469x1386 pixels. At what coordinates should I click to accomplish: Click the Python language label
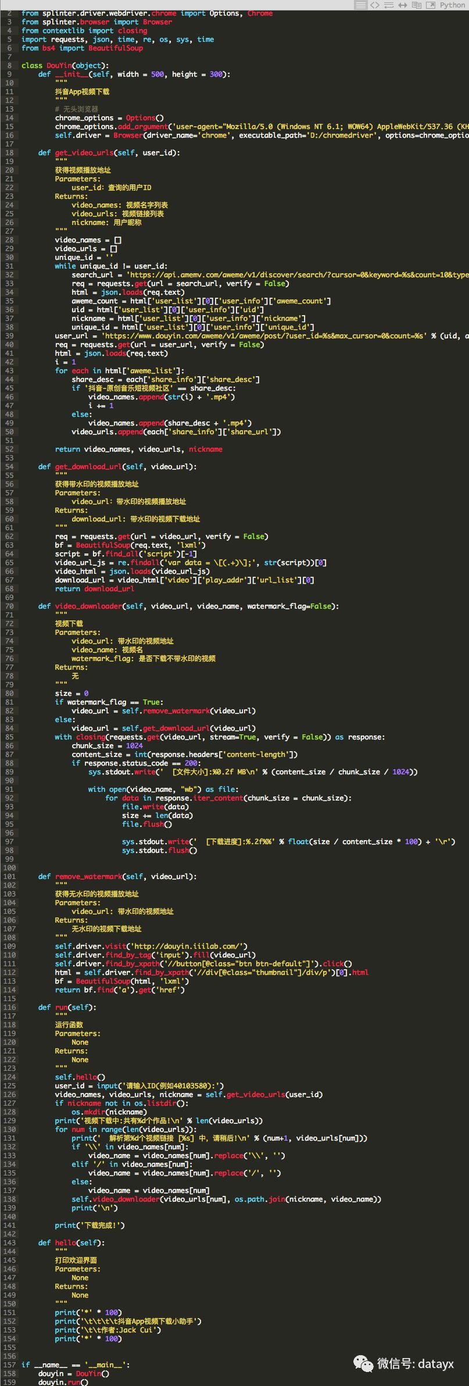pyautogui.click(x=452, y=5)
